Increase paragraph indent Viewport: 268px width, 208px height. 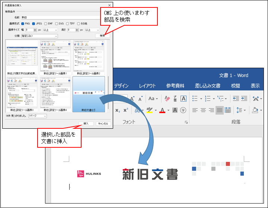(x=244, y=99)
